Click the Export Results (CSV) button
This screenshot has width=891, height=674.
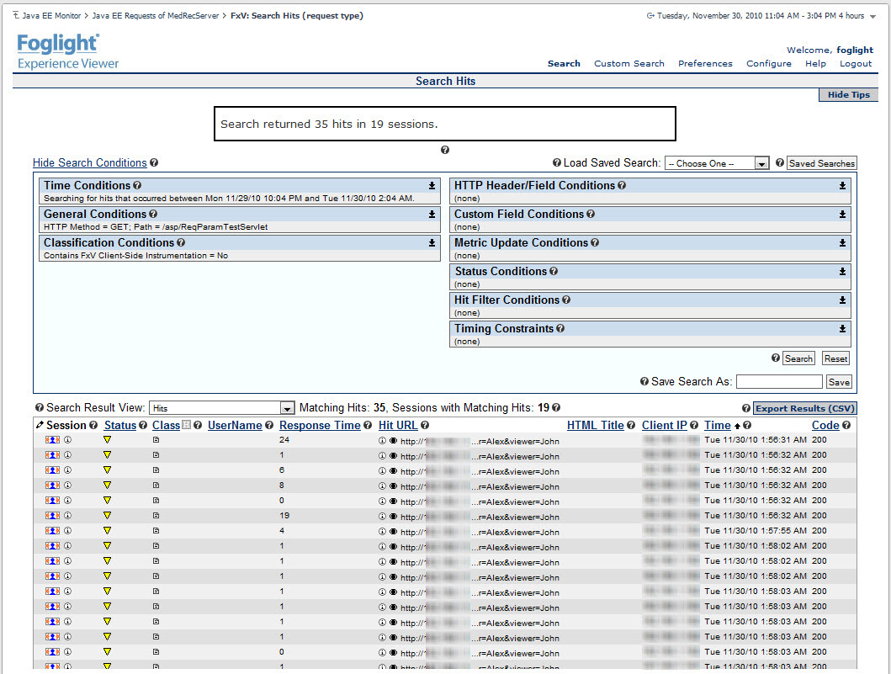(x=804, y=408)
